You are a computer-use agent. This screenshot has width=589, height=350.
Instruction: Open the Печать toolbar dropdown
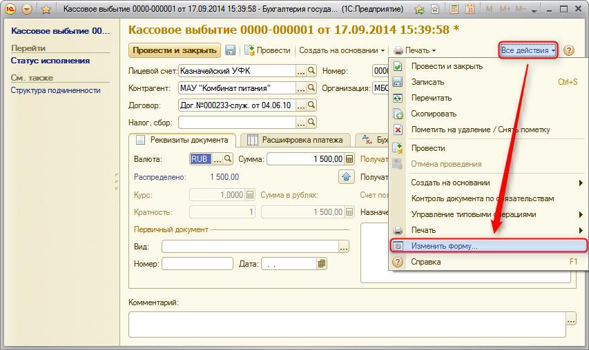415,50
